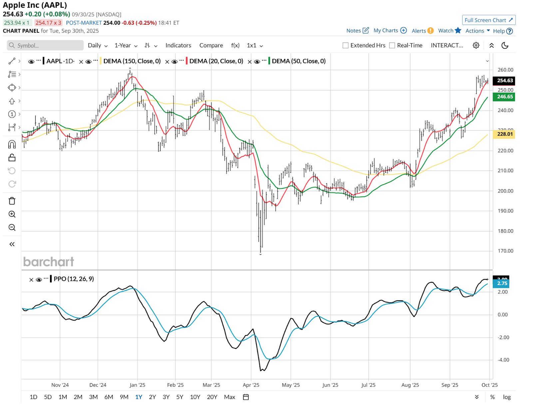Viewport: 533px width, 405px height.
Task: Click the green DEMA 50 color swatch
Action: click(269, 61)
